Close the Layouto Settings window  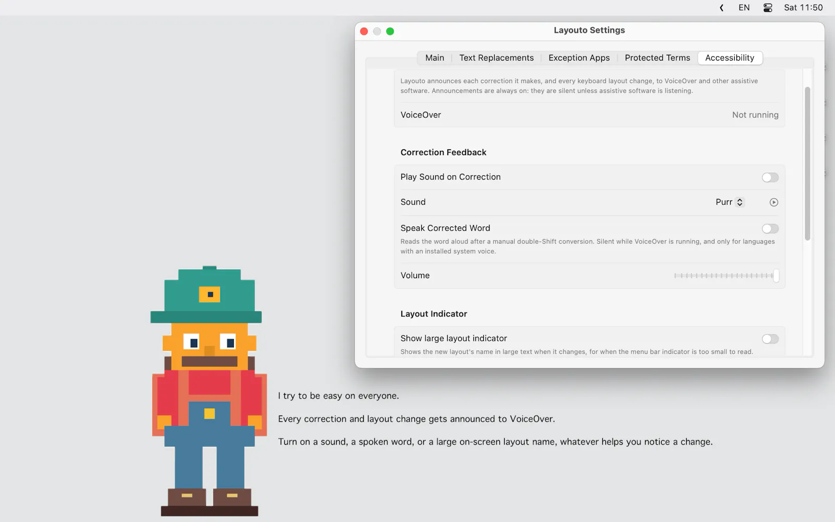click(364, 31)
